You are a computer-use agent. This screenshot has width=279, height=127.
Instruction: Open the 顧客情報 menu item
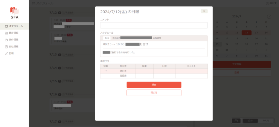click(x=14, y=33)
